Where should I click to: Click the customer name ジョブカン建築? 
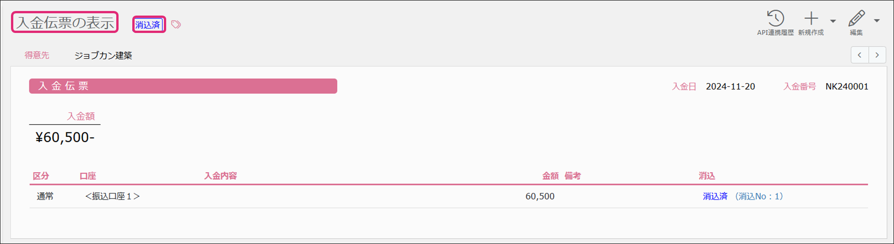click(x=103, y=55)
